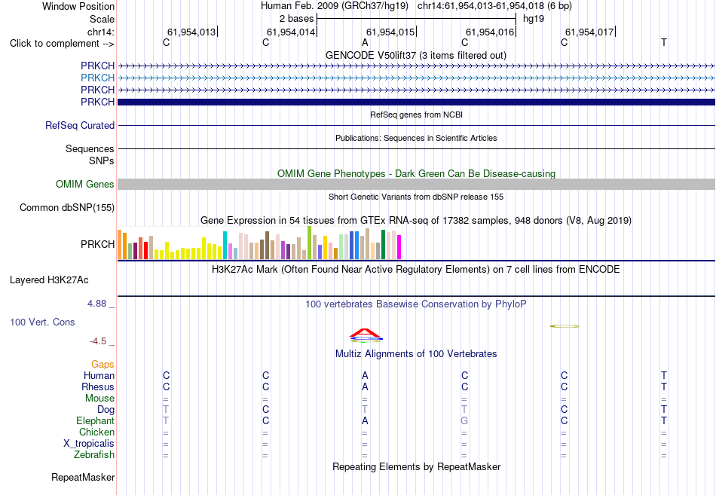Click the 4.88 PhyloP upper axis value

(x=96, y=304)
